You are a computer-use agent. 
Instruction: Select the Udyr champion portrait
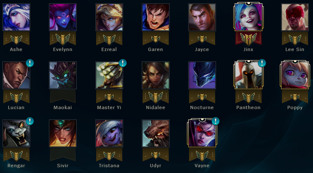(x=155, y=133)
